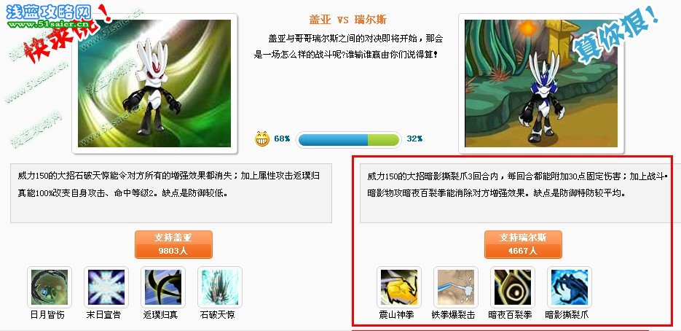Viewport: 681px width, 331px height.
Task: Vote with the 支持盖亚 button
Action: [x=174, y=244]
